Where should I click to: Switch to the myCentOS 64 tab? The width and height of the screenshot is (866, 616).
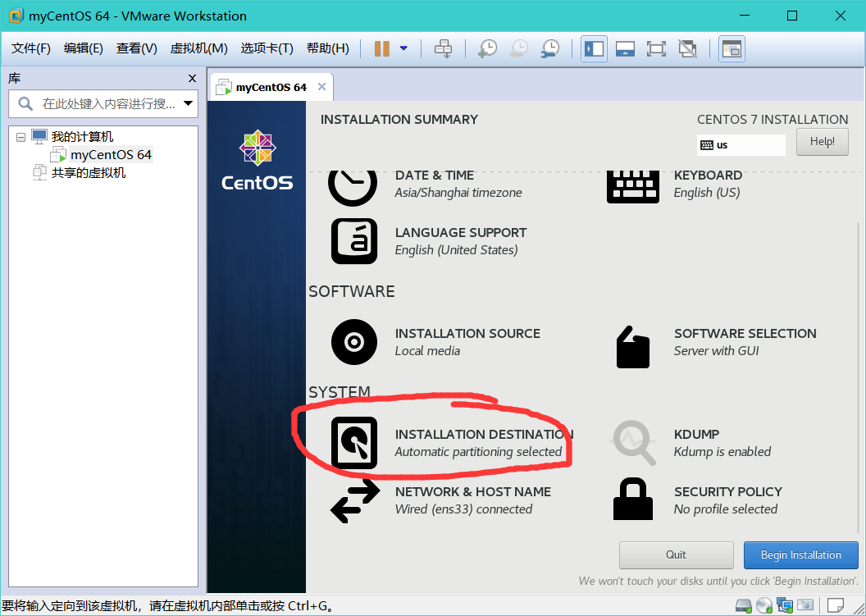point(271,87)
